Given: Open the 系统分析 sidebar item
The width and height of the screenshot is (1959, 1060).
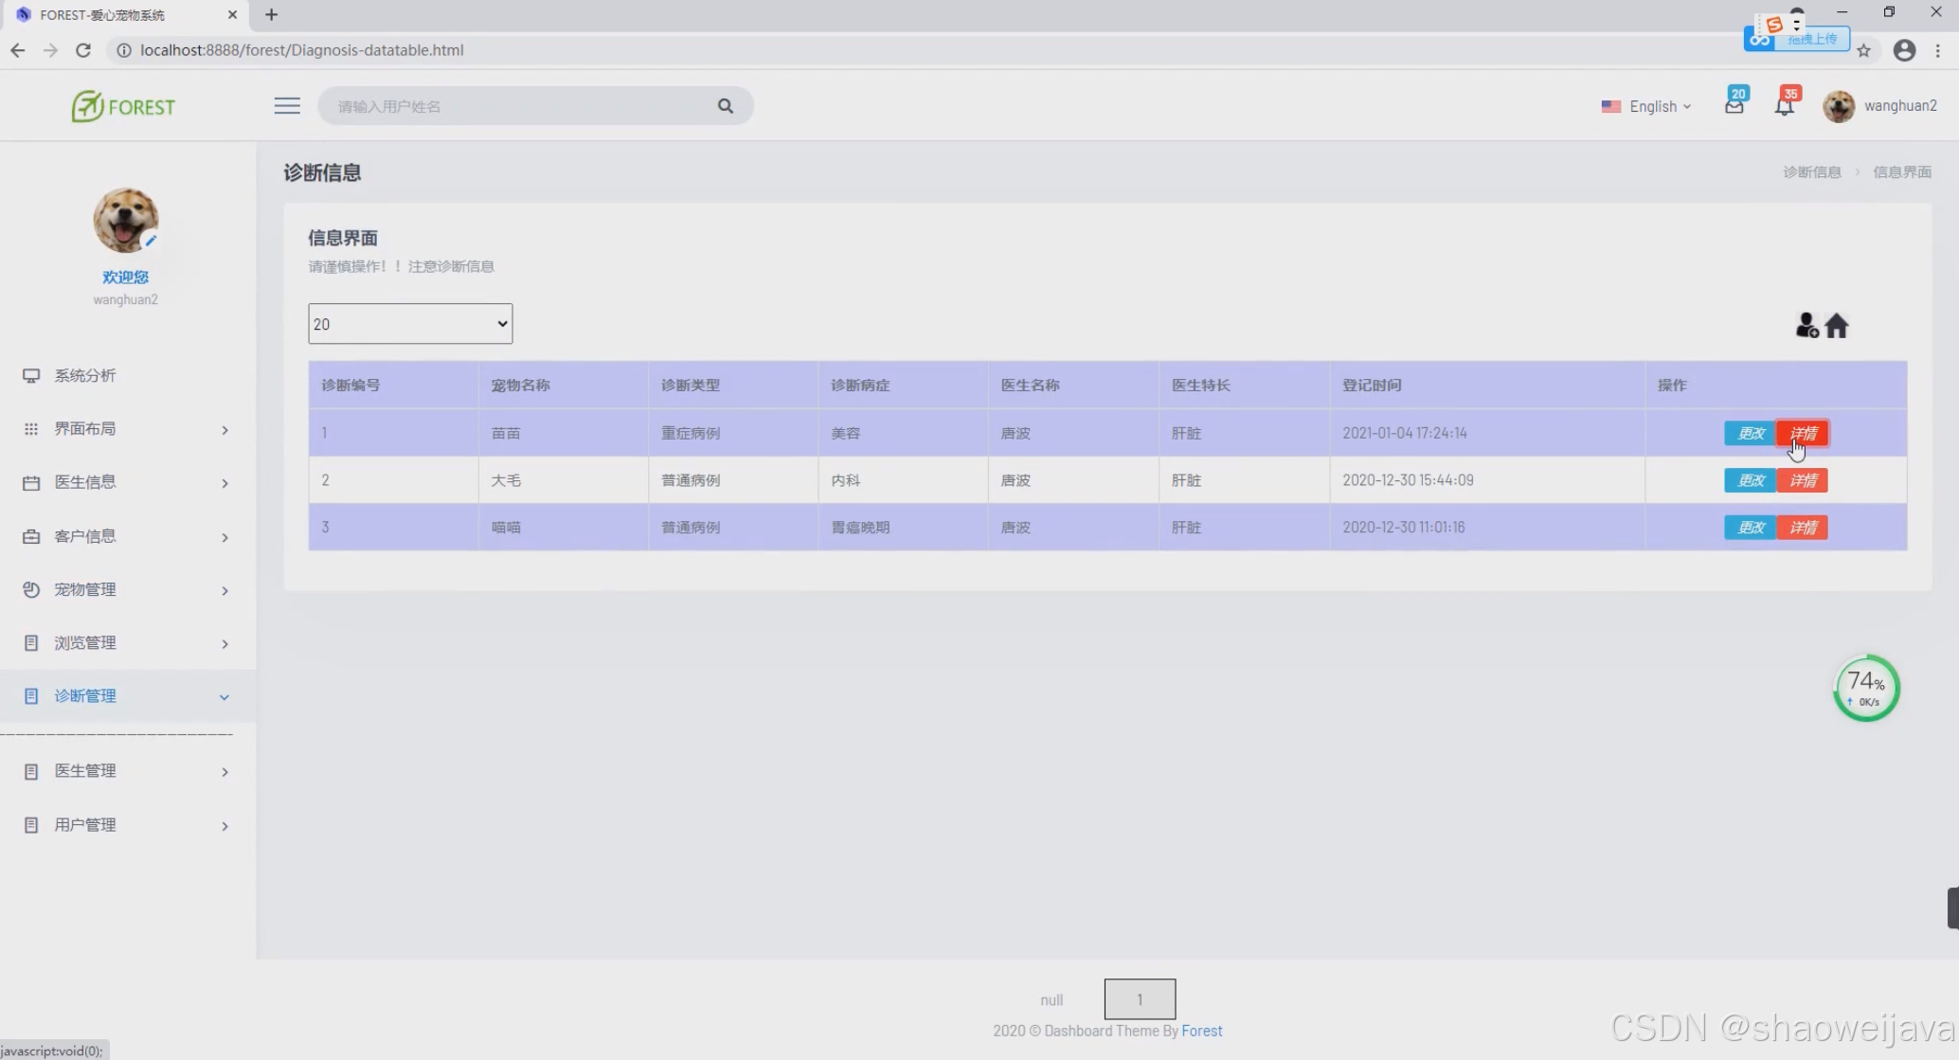Looking at the screenshot, I should point(85,375).
